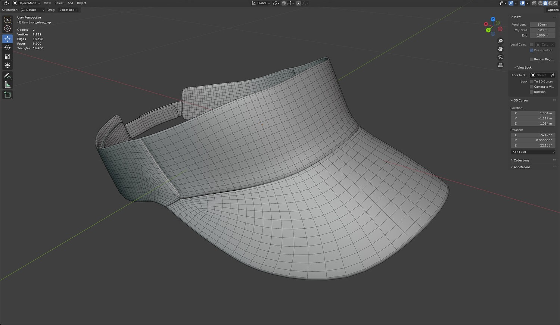The height and width of the screenshot is (325, 560).
Task: Open the pivot point dropdown
Action: [x=276, y=3]
